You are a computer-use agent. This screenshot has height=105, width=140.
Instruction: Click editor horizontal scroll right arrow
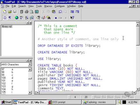click(134, 92)
